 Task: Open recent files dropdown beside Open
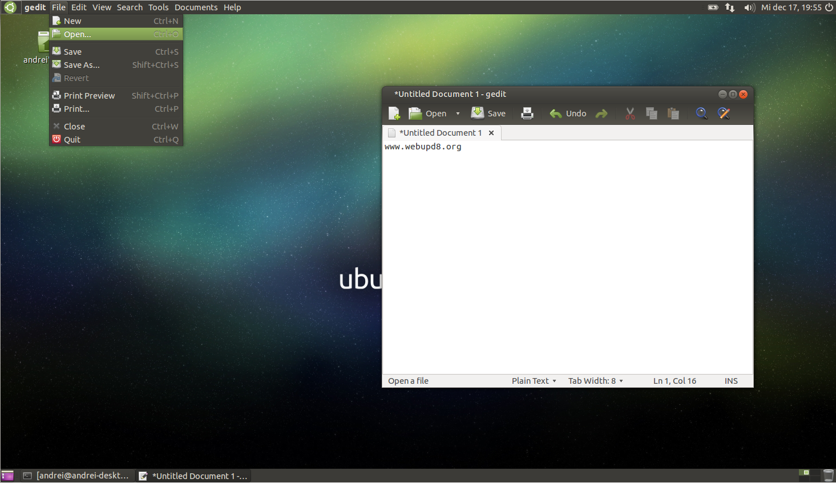458,113
